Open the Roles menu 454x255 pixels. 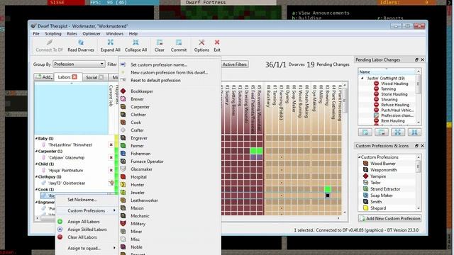click(72, 33)
